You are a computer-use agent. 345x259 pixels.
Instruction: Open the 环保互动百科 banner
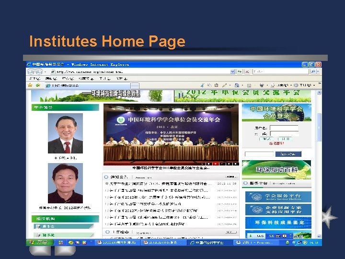point(276,170)
